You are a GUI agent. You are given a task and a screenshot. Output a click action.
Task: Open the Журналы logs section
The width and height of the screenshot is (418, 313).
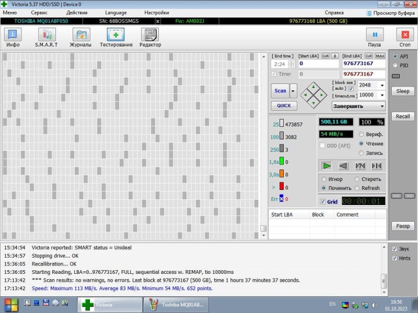click(80, 35)
